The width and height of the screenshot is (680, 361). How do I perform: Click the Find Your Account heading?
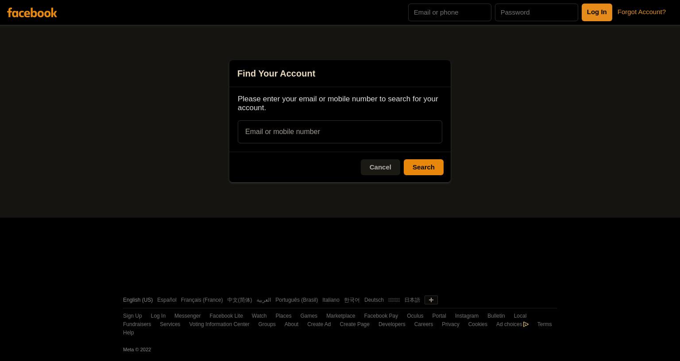point(276,73)
